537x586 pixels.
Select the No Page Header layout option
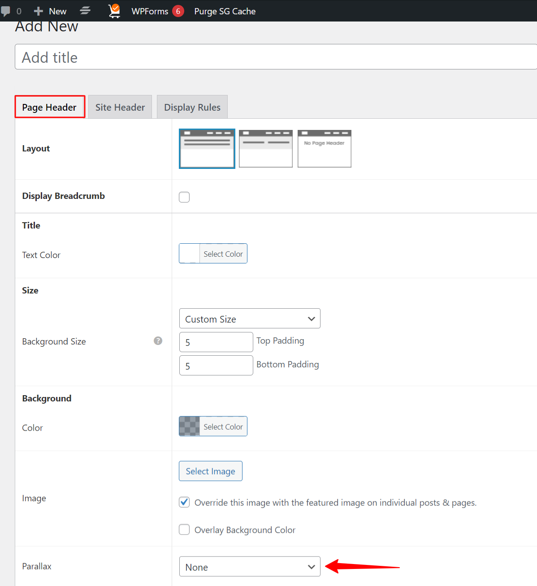pyautogui.click(x=325, y=149)
